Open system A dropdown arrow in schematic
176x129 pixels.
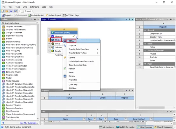click(49, 29)
